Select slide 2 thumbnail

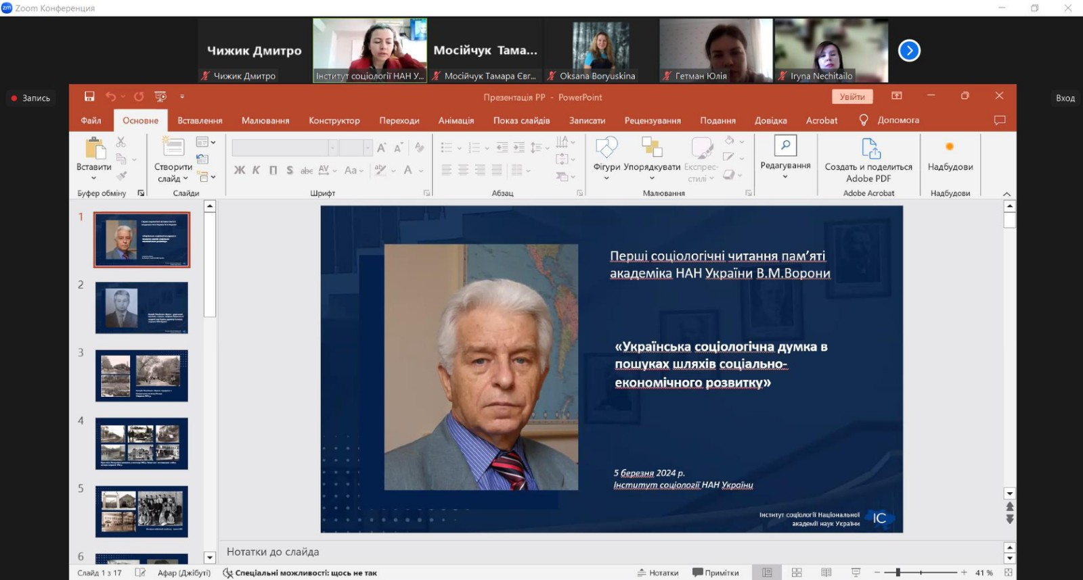[x=141, y=308]
